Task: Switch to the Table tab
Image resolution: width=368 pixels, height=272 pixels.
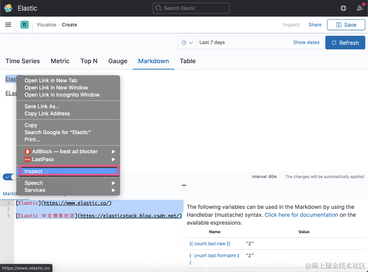Action: click(x=188, y=61)
